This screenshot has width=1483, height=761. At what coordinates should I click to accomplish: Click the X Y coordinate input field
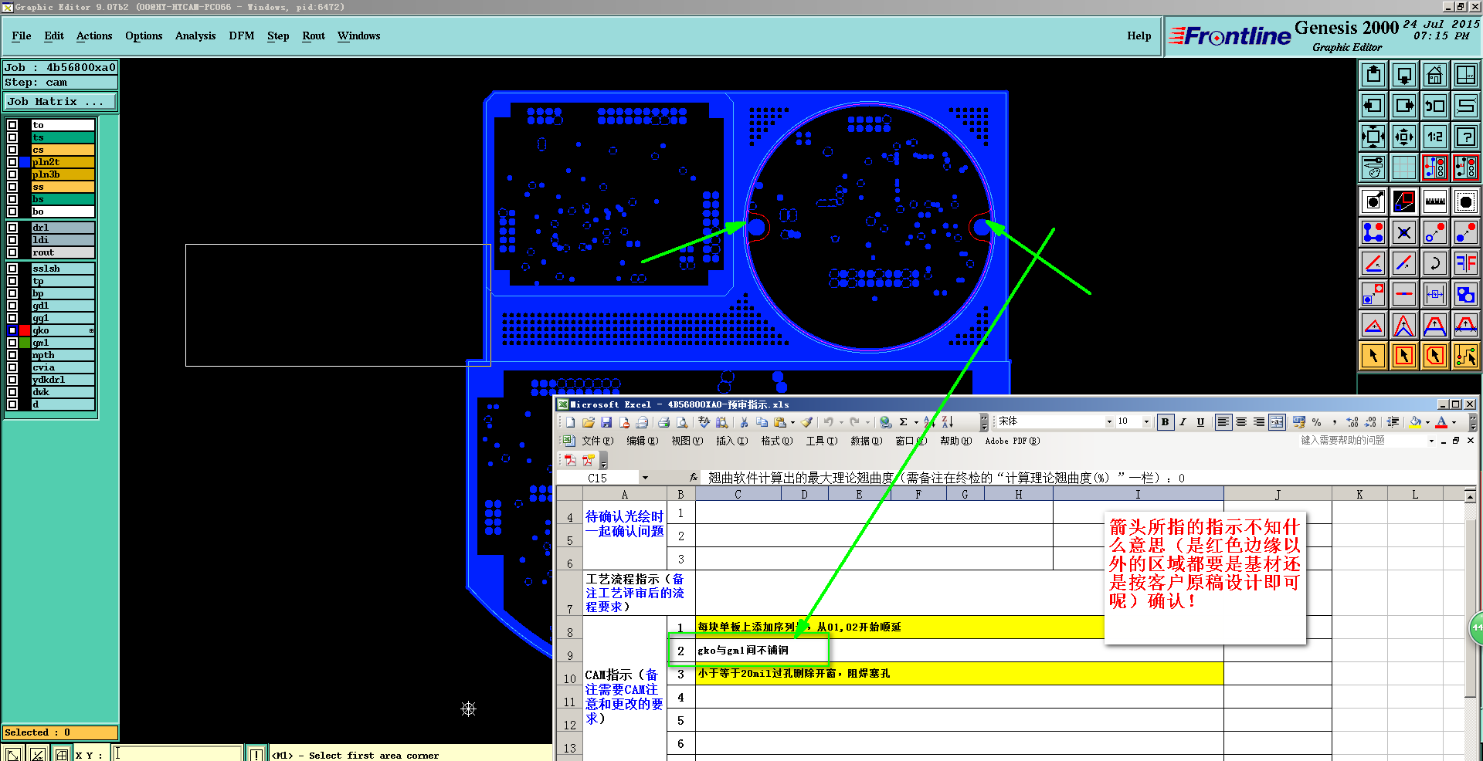[x=178, y=754]
